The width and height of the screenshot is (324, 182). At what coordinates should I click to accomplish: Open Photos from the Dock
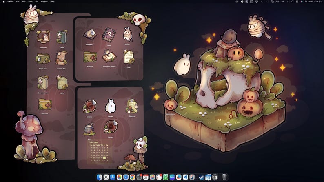pyautogui.click(x=119, y=177)
